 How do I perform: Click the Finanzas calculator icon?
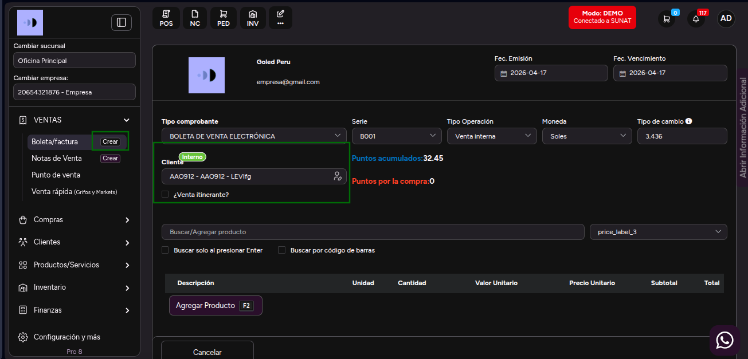(x=23, y=310)
